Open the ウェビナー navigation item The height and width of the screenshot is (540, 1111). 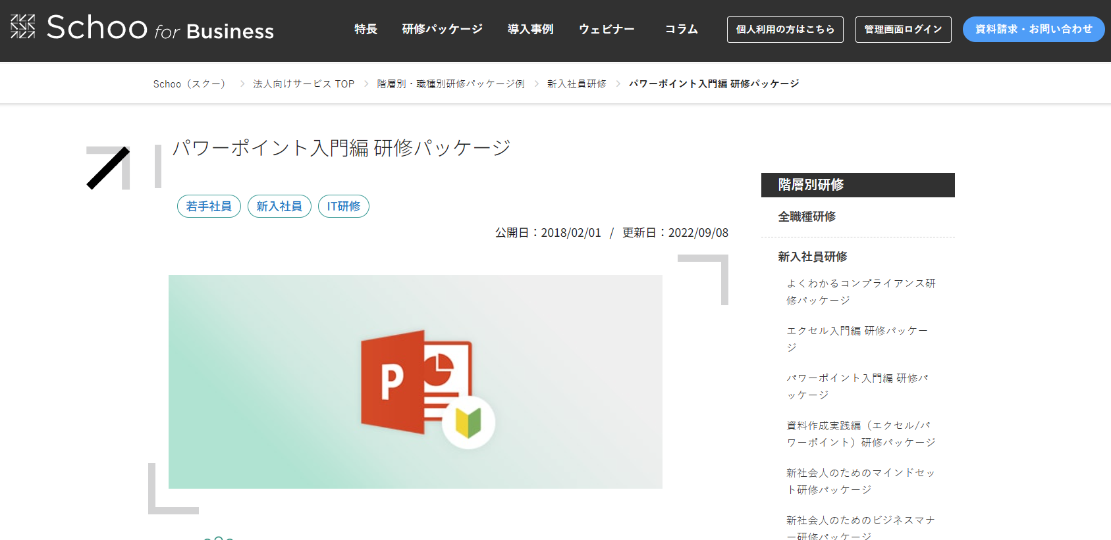(x=607, y=29)
